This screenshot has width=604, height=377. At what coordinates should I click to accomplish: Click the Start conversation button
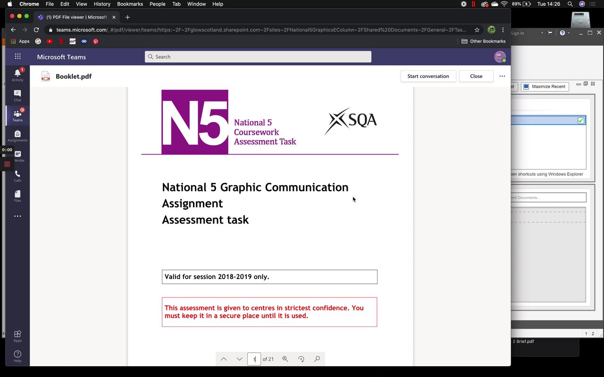pos(428,76)
